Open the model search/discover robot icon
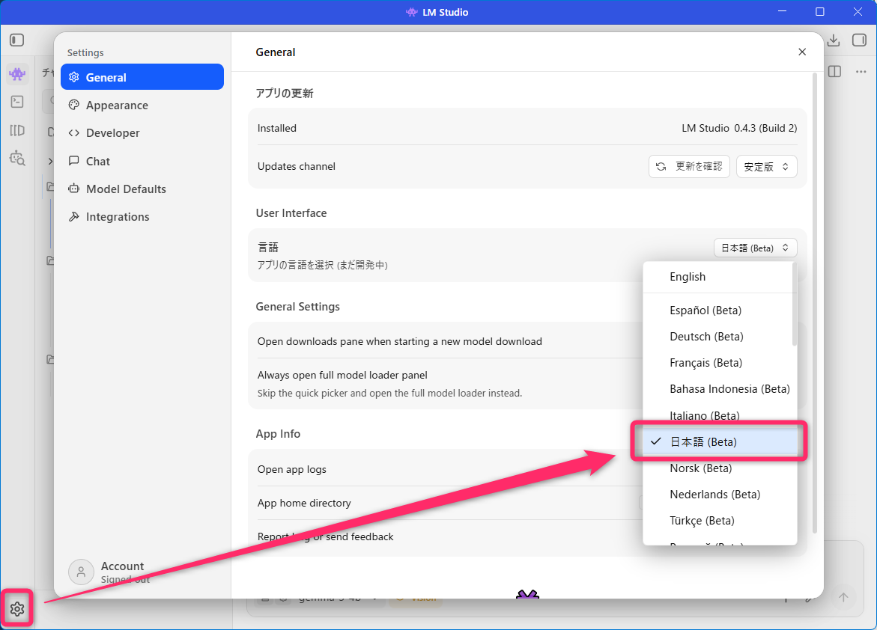Viewport: 877px width, 630px height. tap(16, 158)
